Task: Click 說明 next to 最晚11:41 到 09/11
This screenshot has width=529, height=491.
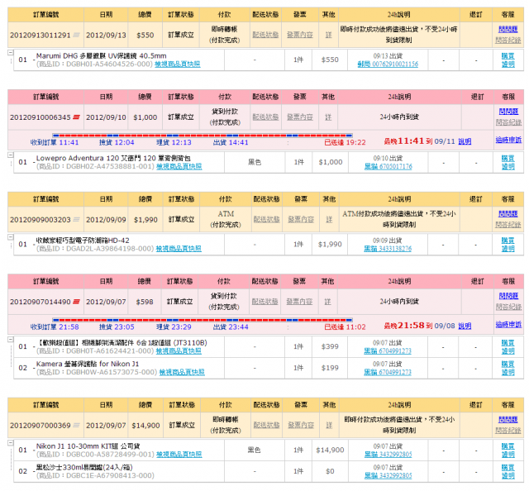Action: (x=465, y=141)
